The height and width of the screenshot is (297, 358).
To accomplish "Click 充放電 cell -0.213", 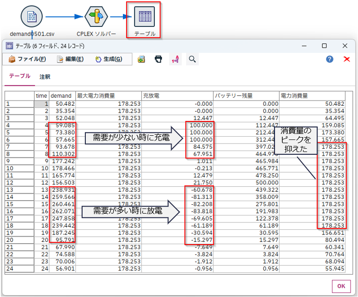I will click(178, 168).
